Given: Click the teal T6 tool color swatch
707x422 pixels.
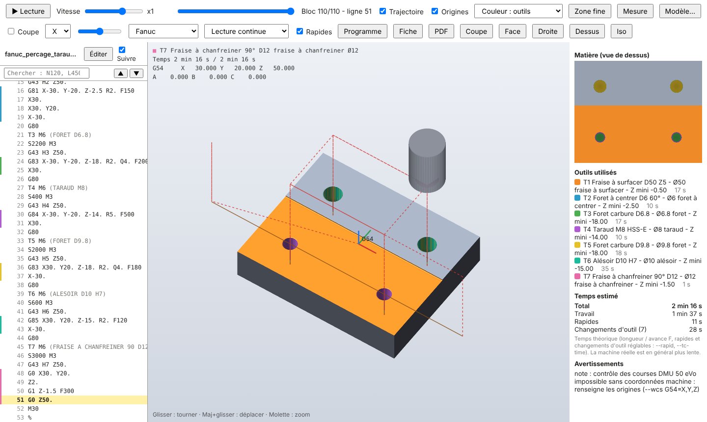Looking at the screenshot, I should click(577, 261).
